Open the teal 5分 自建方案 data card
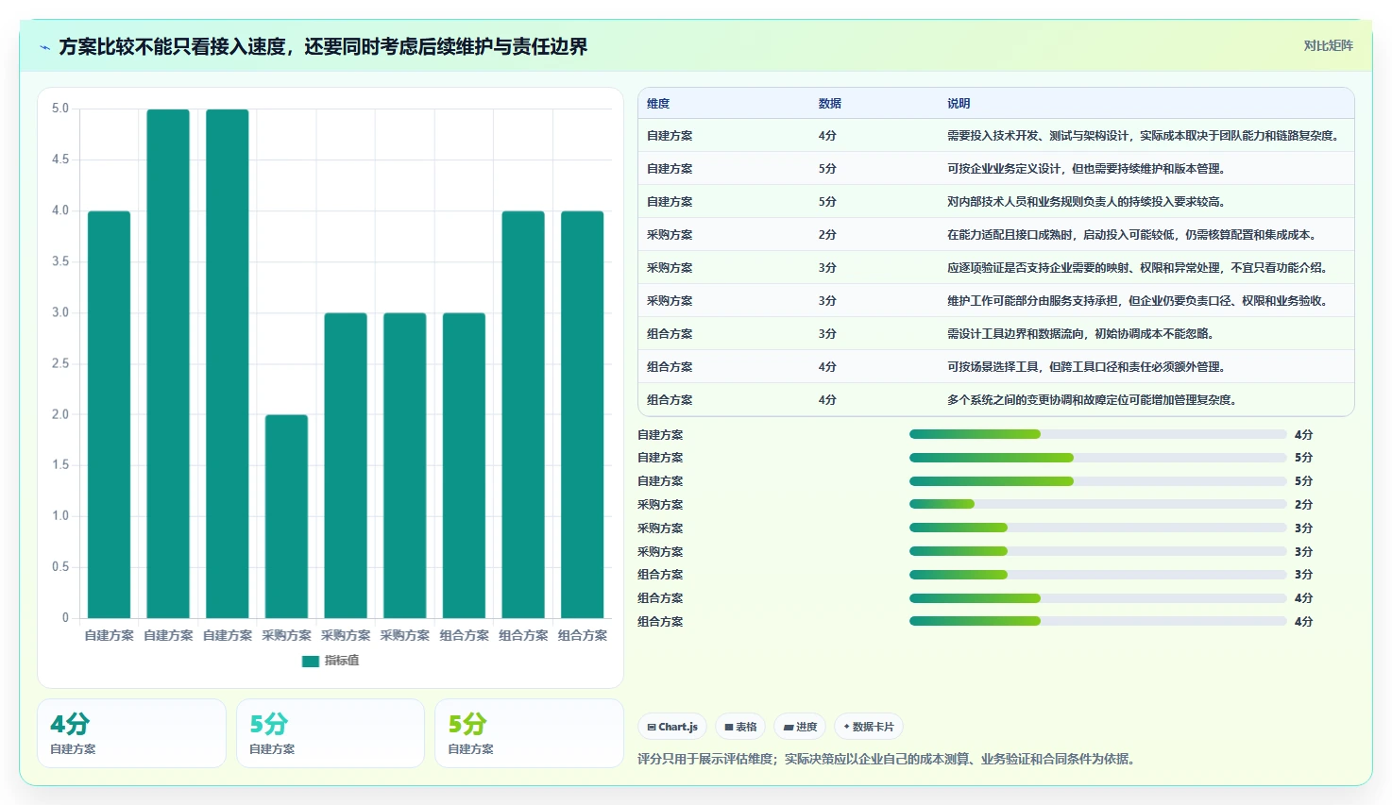 (331, 733)
